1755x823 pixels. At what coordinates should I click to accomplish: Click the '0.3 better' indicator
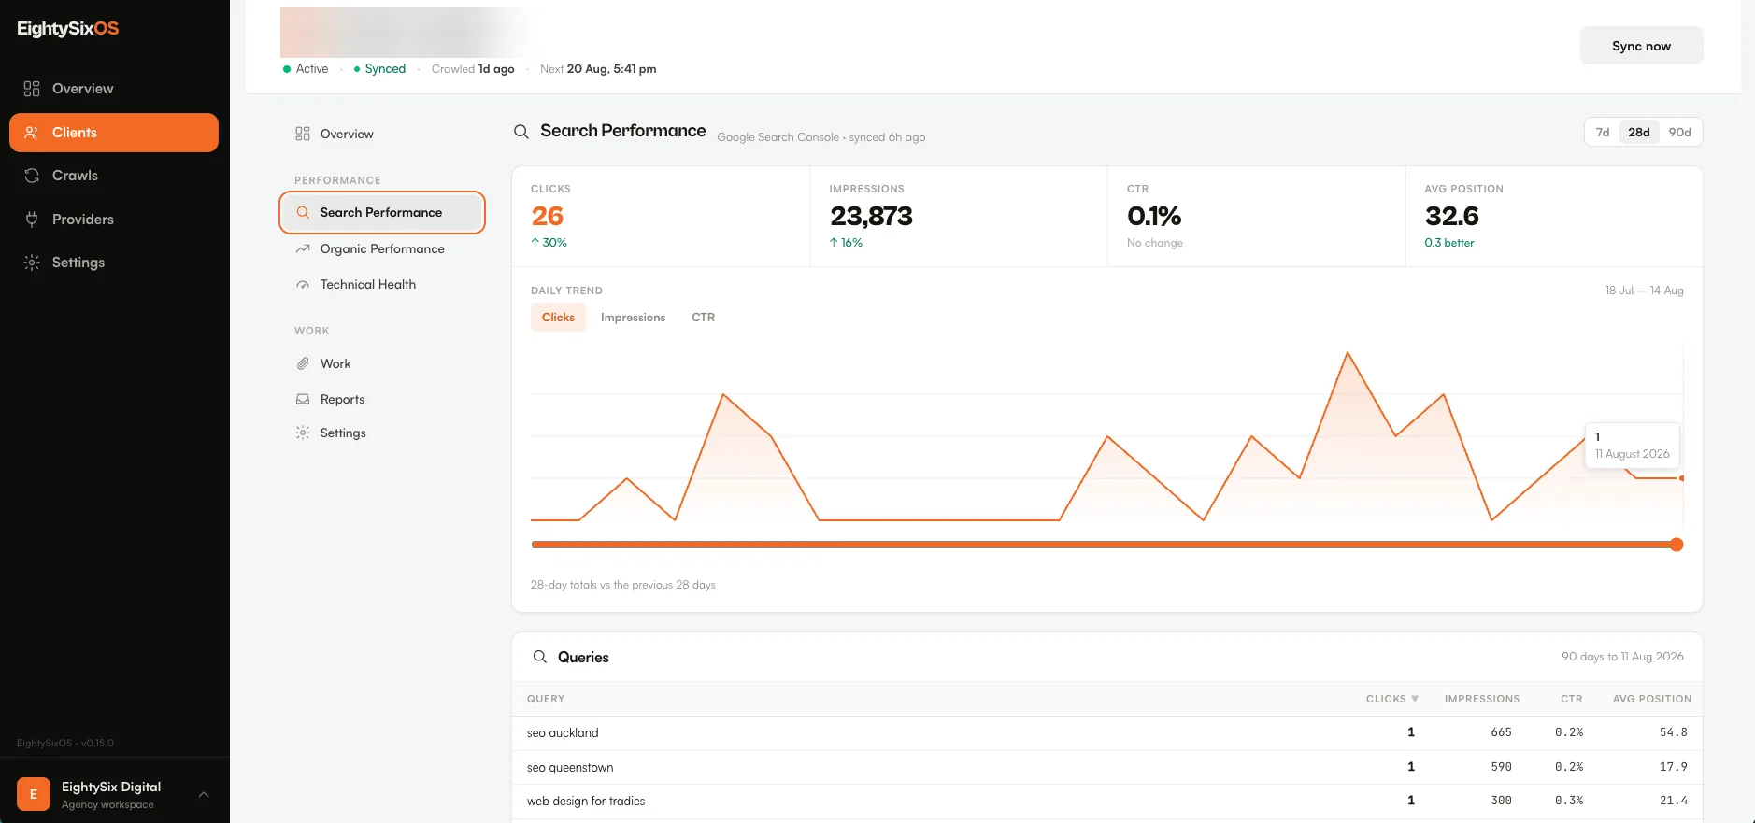coord(1448,243)
